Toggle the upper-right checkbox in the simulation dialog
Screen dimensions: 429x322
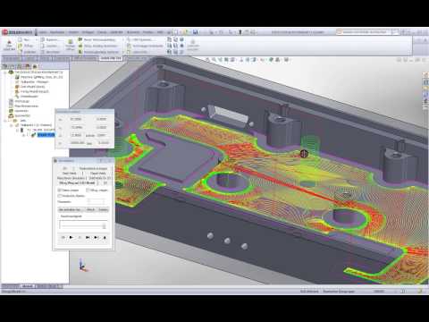(88, 190)
